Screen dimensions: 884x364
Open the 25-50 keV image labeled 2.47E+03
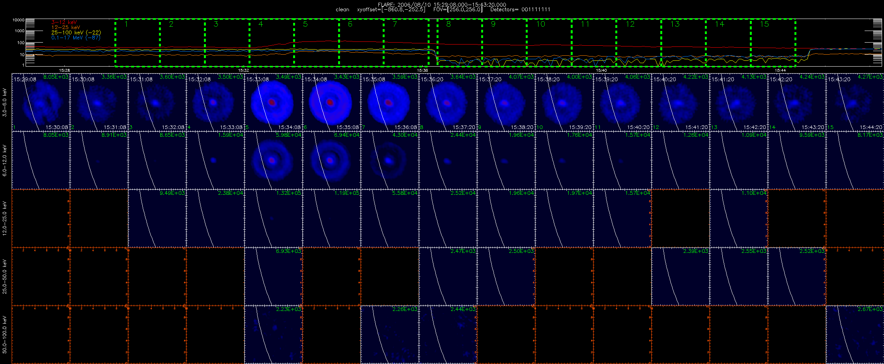pos(448,276)
